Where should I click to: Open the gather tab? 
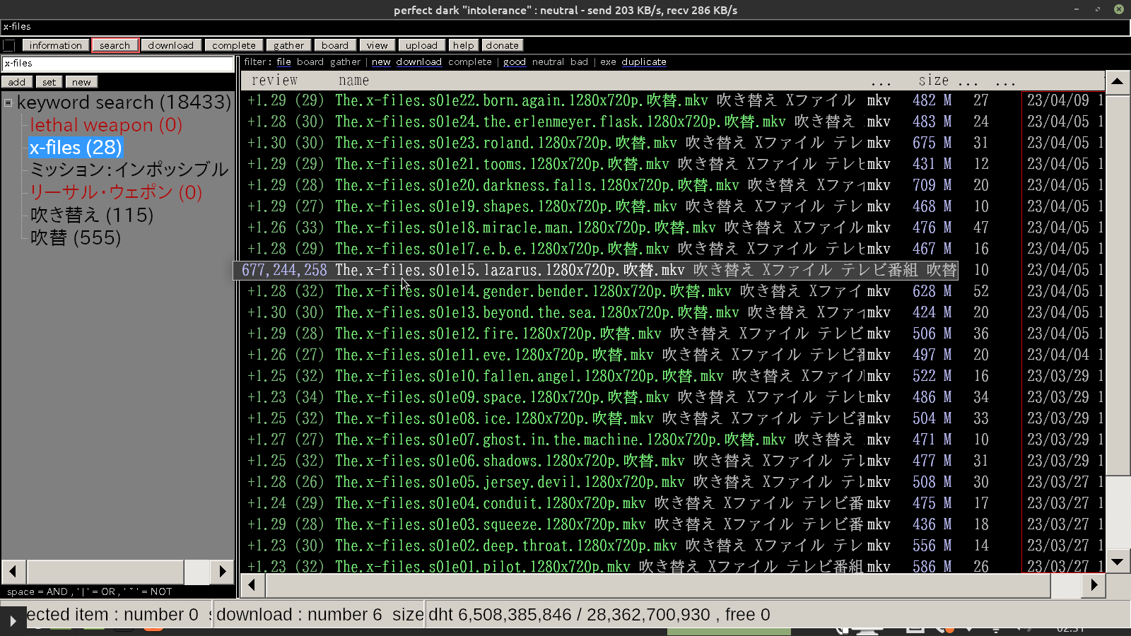click(288, 45)
